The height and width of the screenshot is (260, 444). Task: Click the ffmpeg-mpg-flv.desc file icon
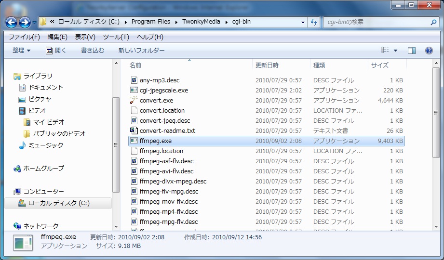134,221
